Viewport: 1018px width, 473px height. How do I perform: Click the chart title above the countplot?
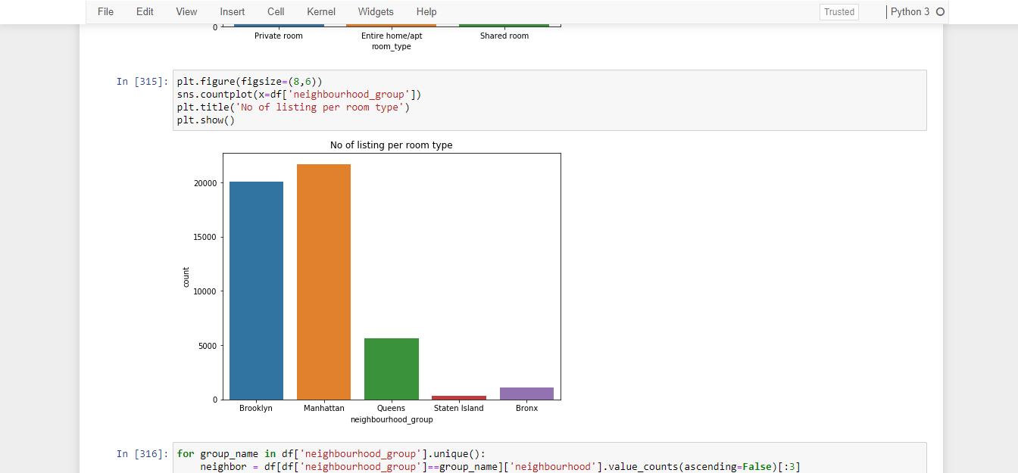coord(392,145)
